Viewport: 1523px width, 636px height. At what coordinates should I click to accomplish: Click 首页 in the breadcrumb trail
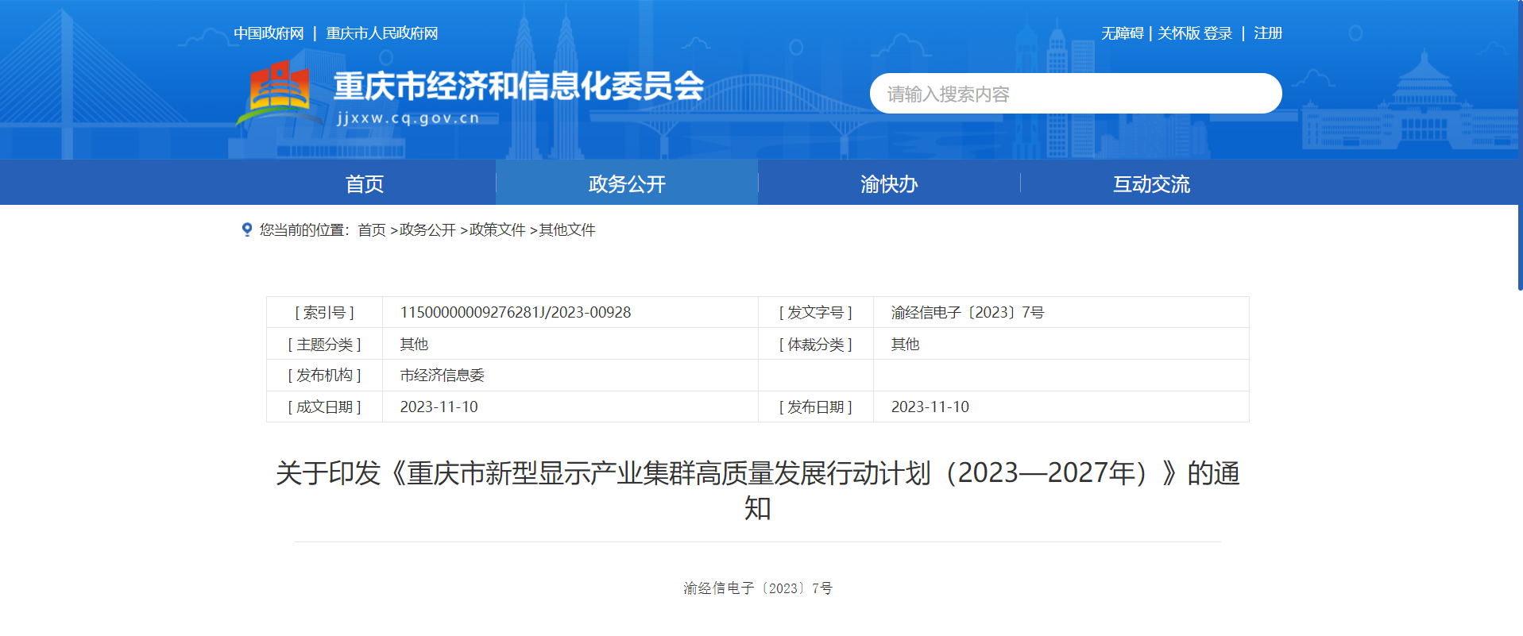coord(372,230)
